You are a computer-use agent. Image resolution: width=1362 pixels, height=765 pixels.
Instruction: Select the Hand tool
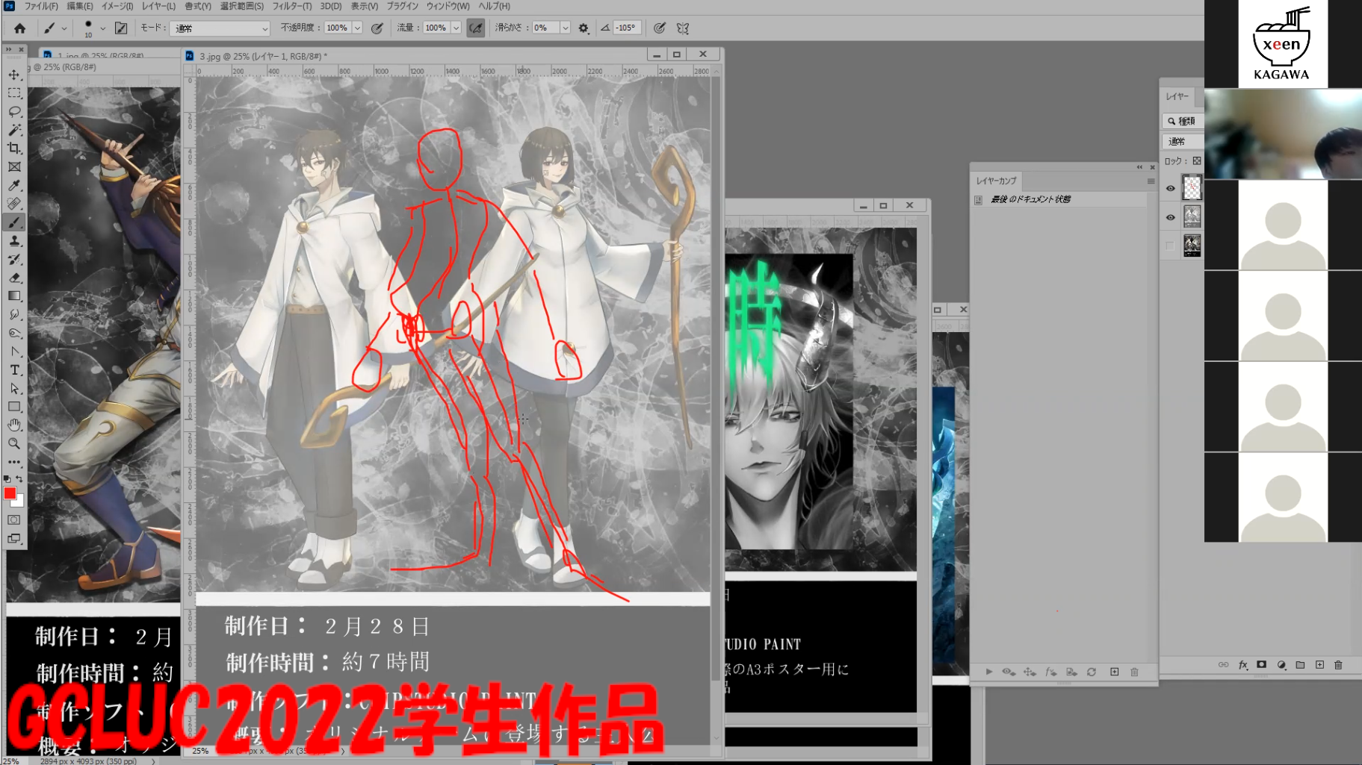pos(14,425)
